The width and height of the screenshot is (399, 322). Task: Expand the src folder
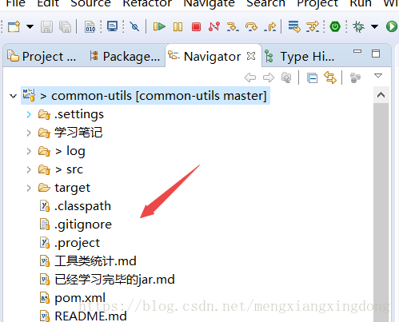tap(29, 169)
